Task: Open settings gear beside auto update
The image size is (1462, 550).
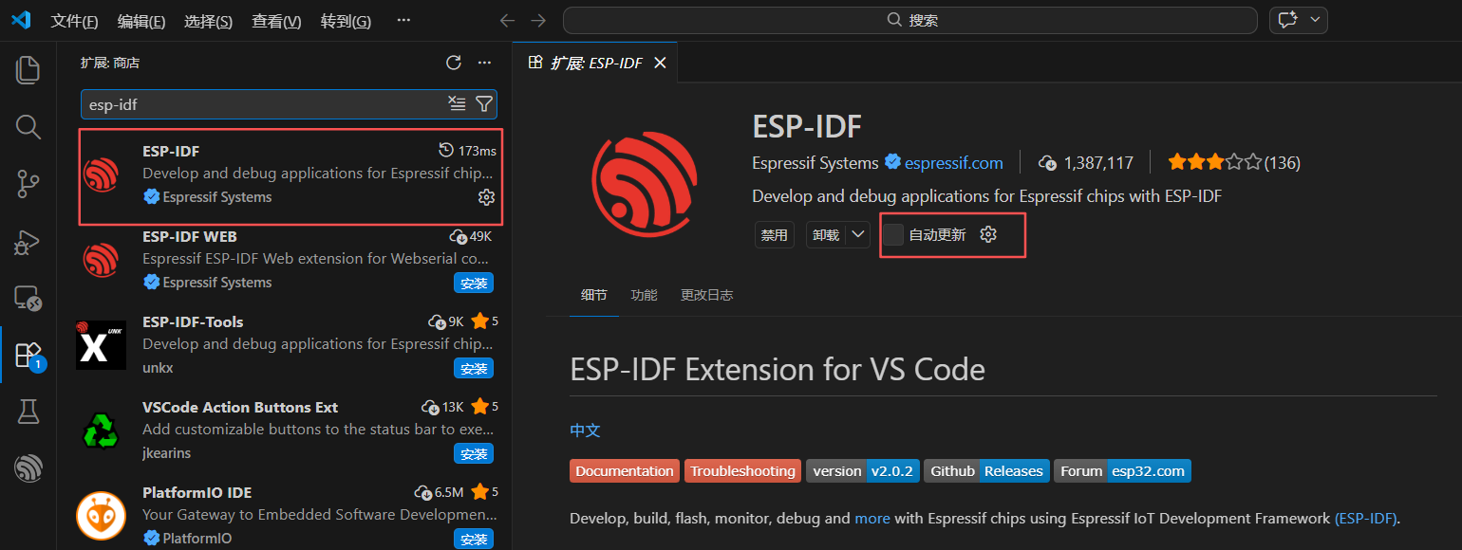Action: (x=988, y=234)
